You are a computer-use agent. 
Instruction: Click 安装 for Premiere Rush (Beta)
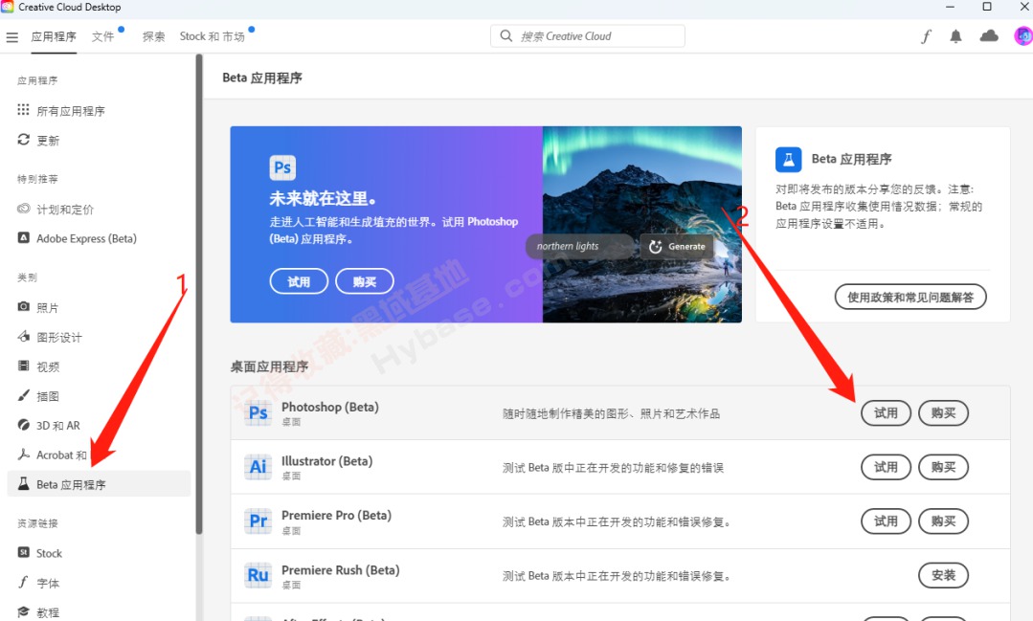tap(943, 575)
